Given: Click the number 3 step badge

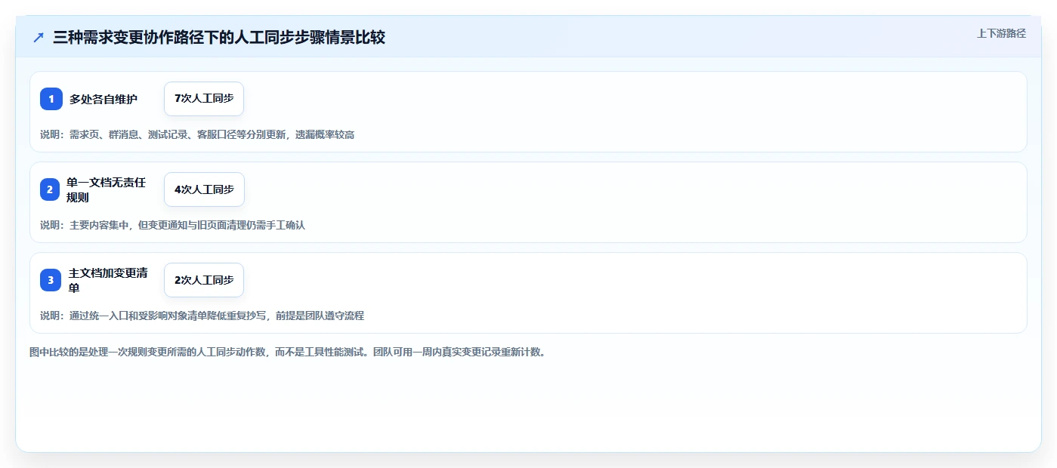Looking at the screenshot, I should click(x=51, y=280).
